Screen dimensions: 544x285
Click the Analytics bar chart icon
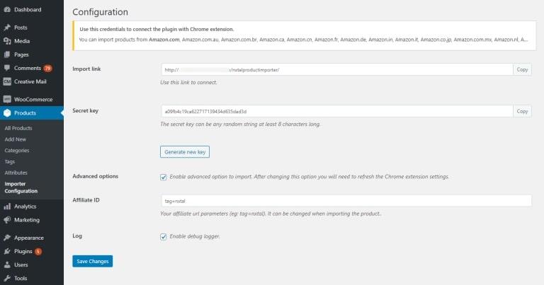pyautogui.click(x=7, y=207)
